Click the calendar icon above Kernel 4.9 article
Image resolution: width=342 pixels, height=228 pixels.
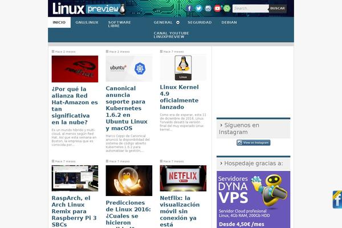[161, 51]
